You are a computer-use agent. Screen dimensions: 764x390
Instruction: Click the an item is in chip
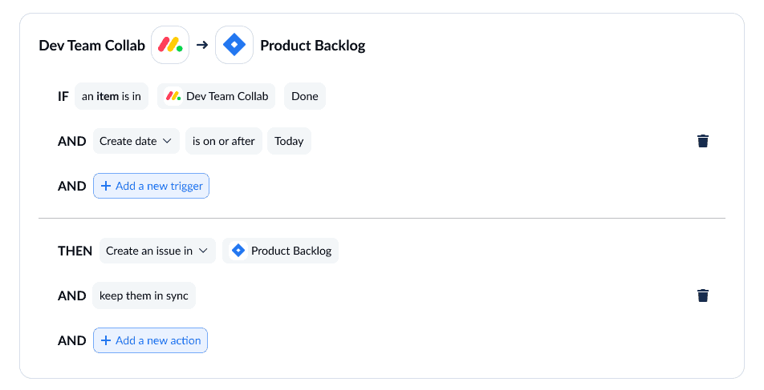111,96
